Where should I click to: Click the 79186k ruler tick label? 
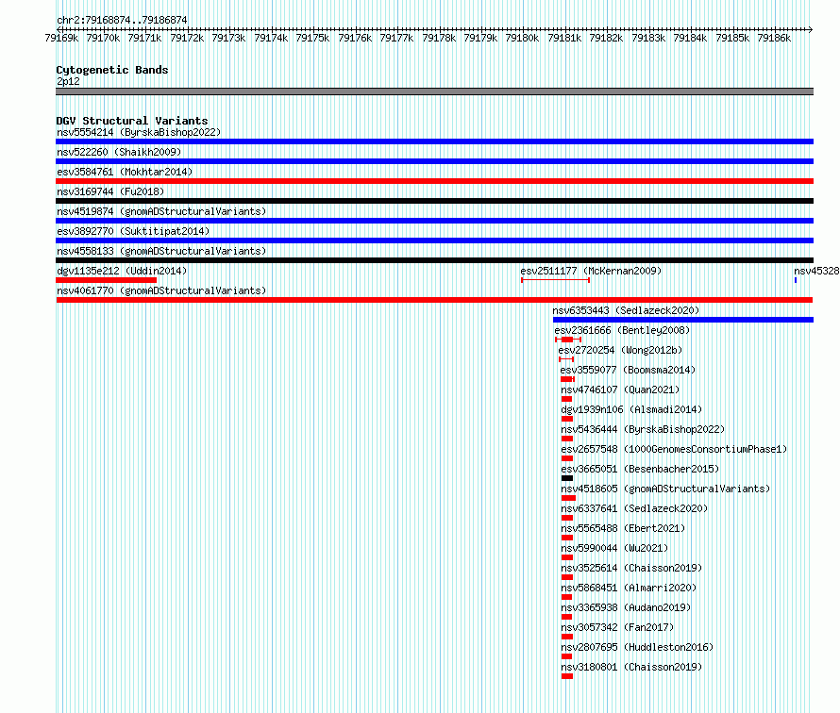[x=774, y=38]
